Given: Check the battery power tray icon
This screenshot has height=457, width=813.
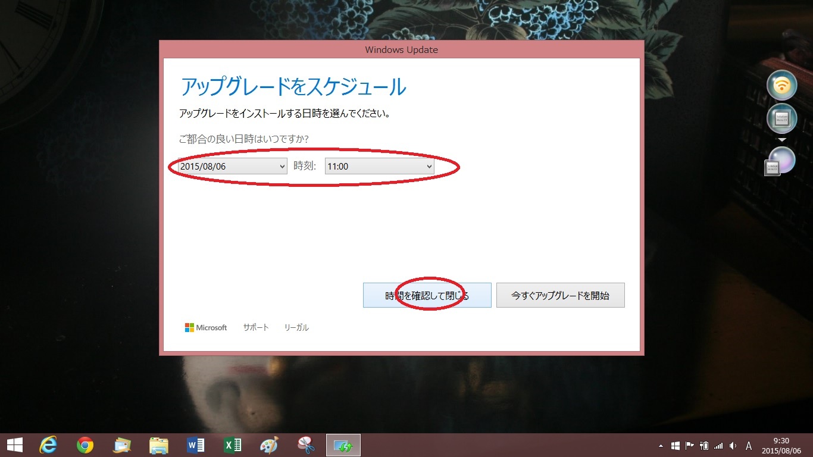Looking at the screenshot, I should point(704,446).
